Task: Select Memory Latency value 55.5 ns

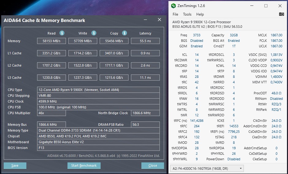Action: pyautogui.click(x=145, y=41)
